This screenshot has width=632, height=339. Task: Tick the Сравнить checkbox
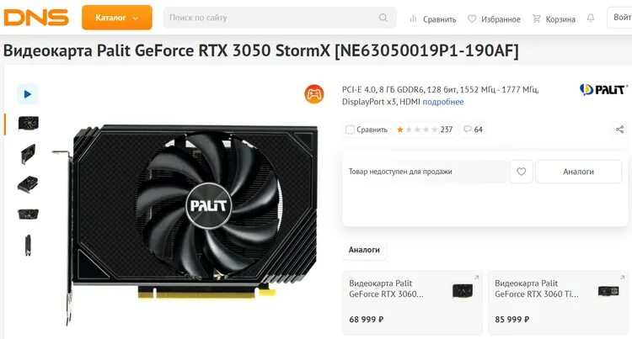pyautogui.click(x=351, y=130)
